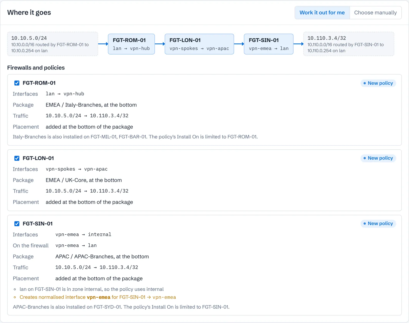Click "vpn-spokes → vpn-apac" interfaces value in FGT-LON-01 card
The height and width of the screenshot is (323, 409).
click(77, 169)
